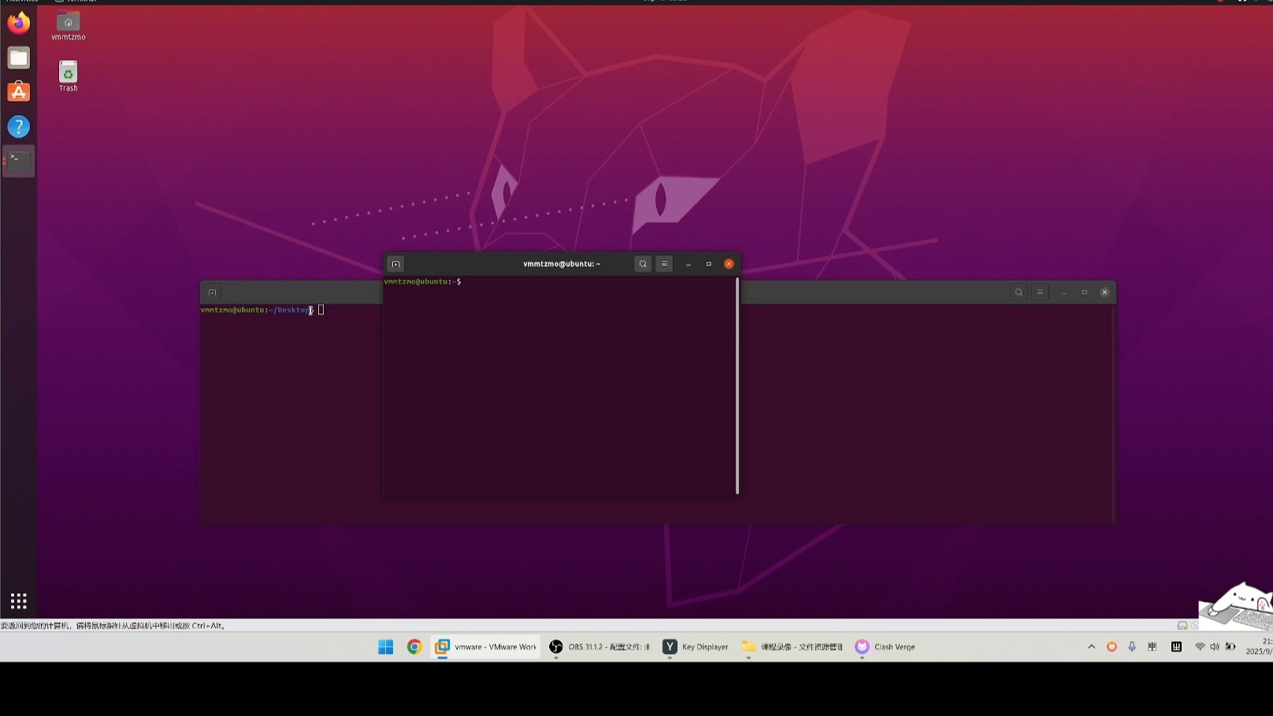Open Wi-Fi network settings in tray
This screenshot has height=716, width=1273.
(1200, 647)
